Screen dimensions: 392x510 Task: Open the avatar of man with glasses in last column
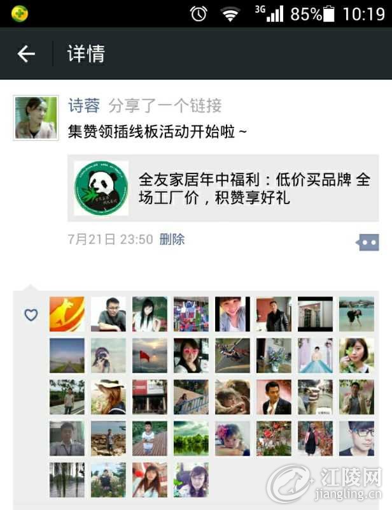356,438
